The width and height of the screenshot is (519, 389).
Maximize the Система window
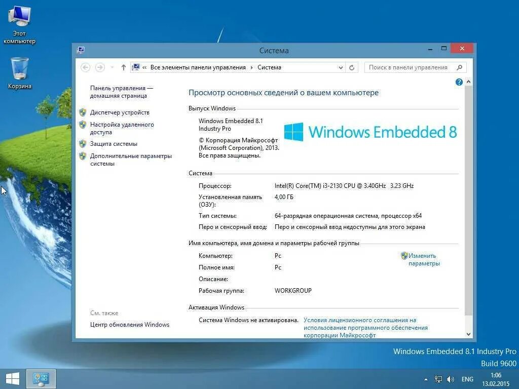[444, 49]
